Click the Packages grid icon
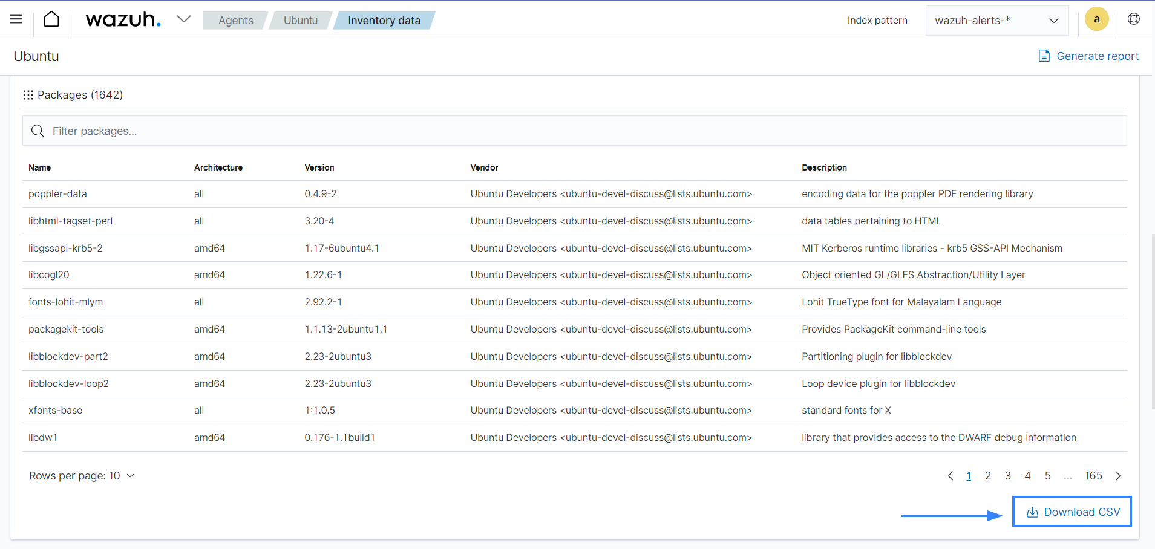 tap(28, 95)
